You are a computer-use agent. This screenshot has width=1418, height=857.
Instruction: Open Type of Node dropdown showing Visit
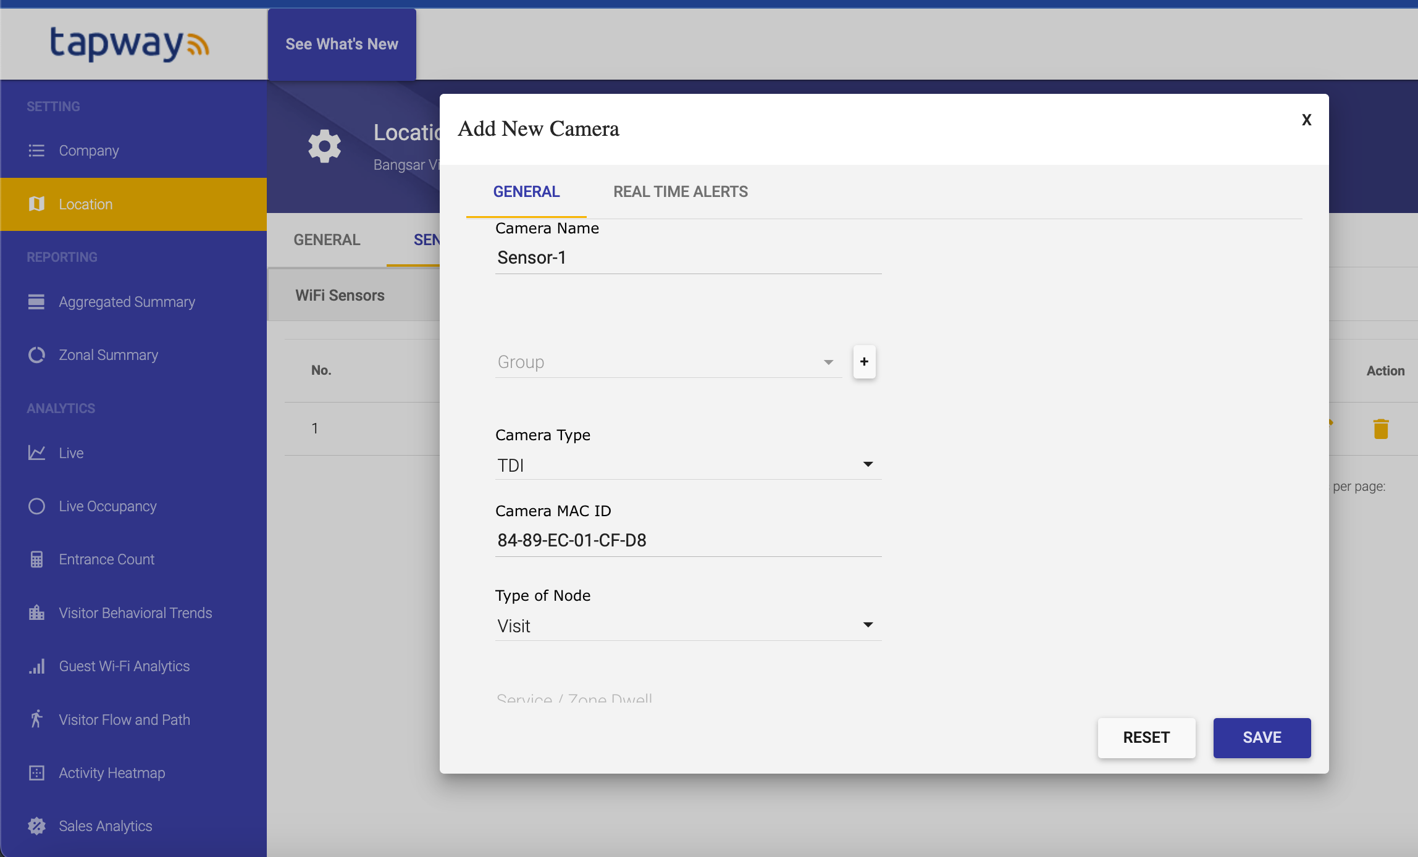click(x=687, y=625)
